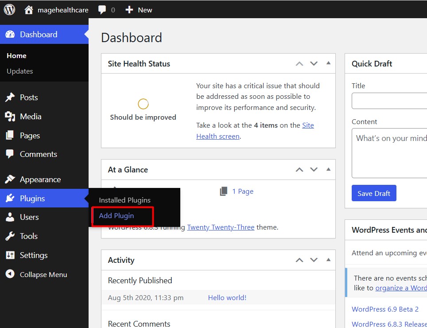Image resolution: width=427 pixels, height=328 pixels.
Task: Toggle the At a Glance panel
Action: point(328,169)
